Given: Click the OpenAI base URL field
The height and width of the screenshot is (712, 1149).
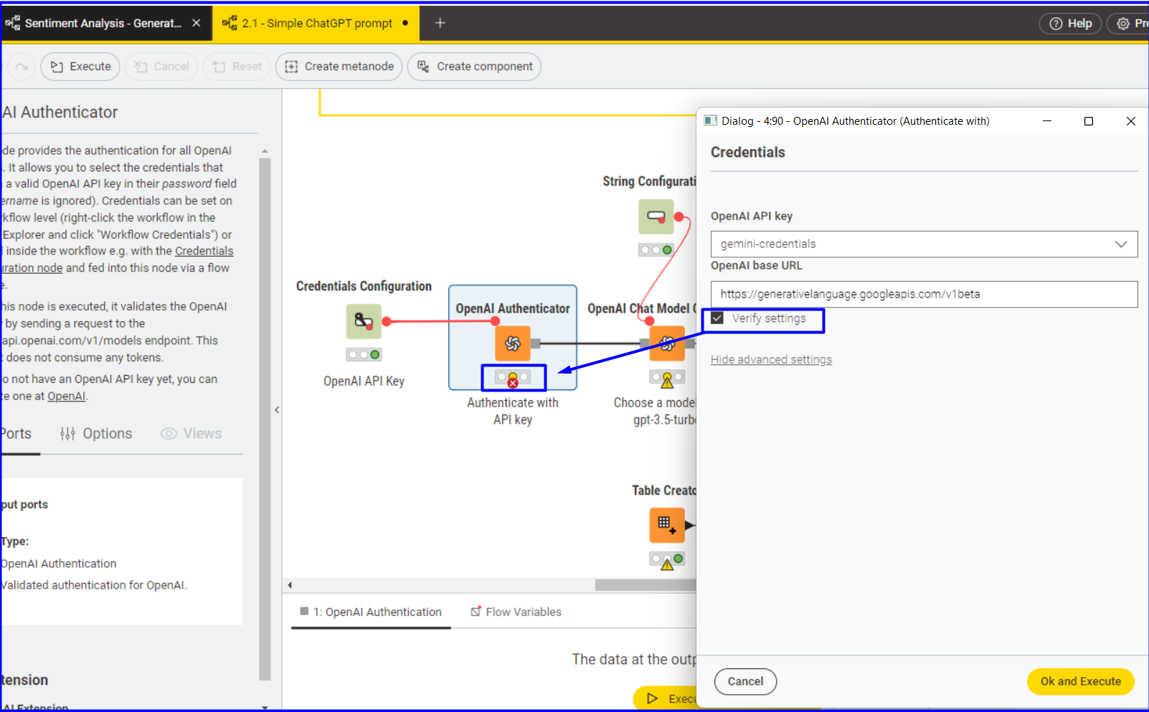Looking at the screenshot, I should pos(924,294).
